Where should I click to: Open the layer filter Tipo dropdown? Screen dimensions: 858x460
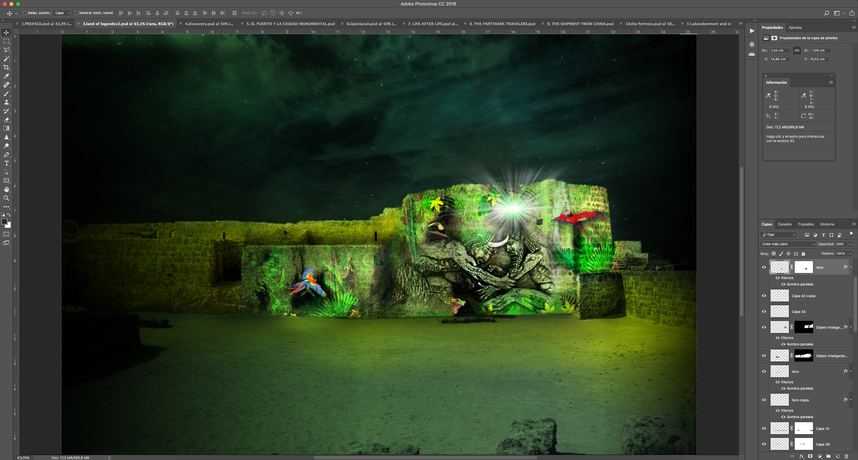click(x=778, y=234)
